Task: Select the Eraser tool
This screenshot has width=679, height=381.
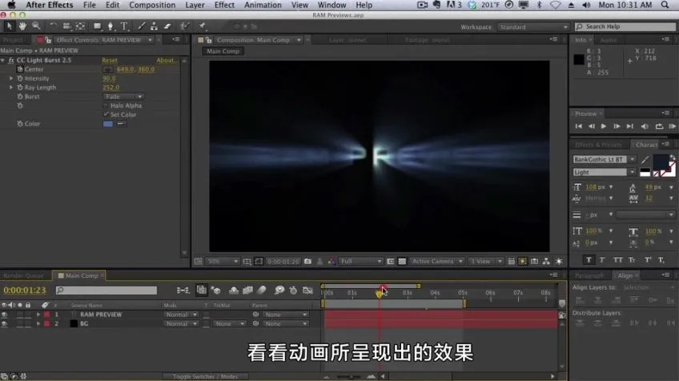Action: pos(168,27)
